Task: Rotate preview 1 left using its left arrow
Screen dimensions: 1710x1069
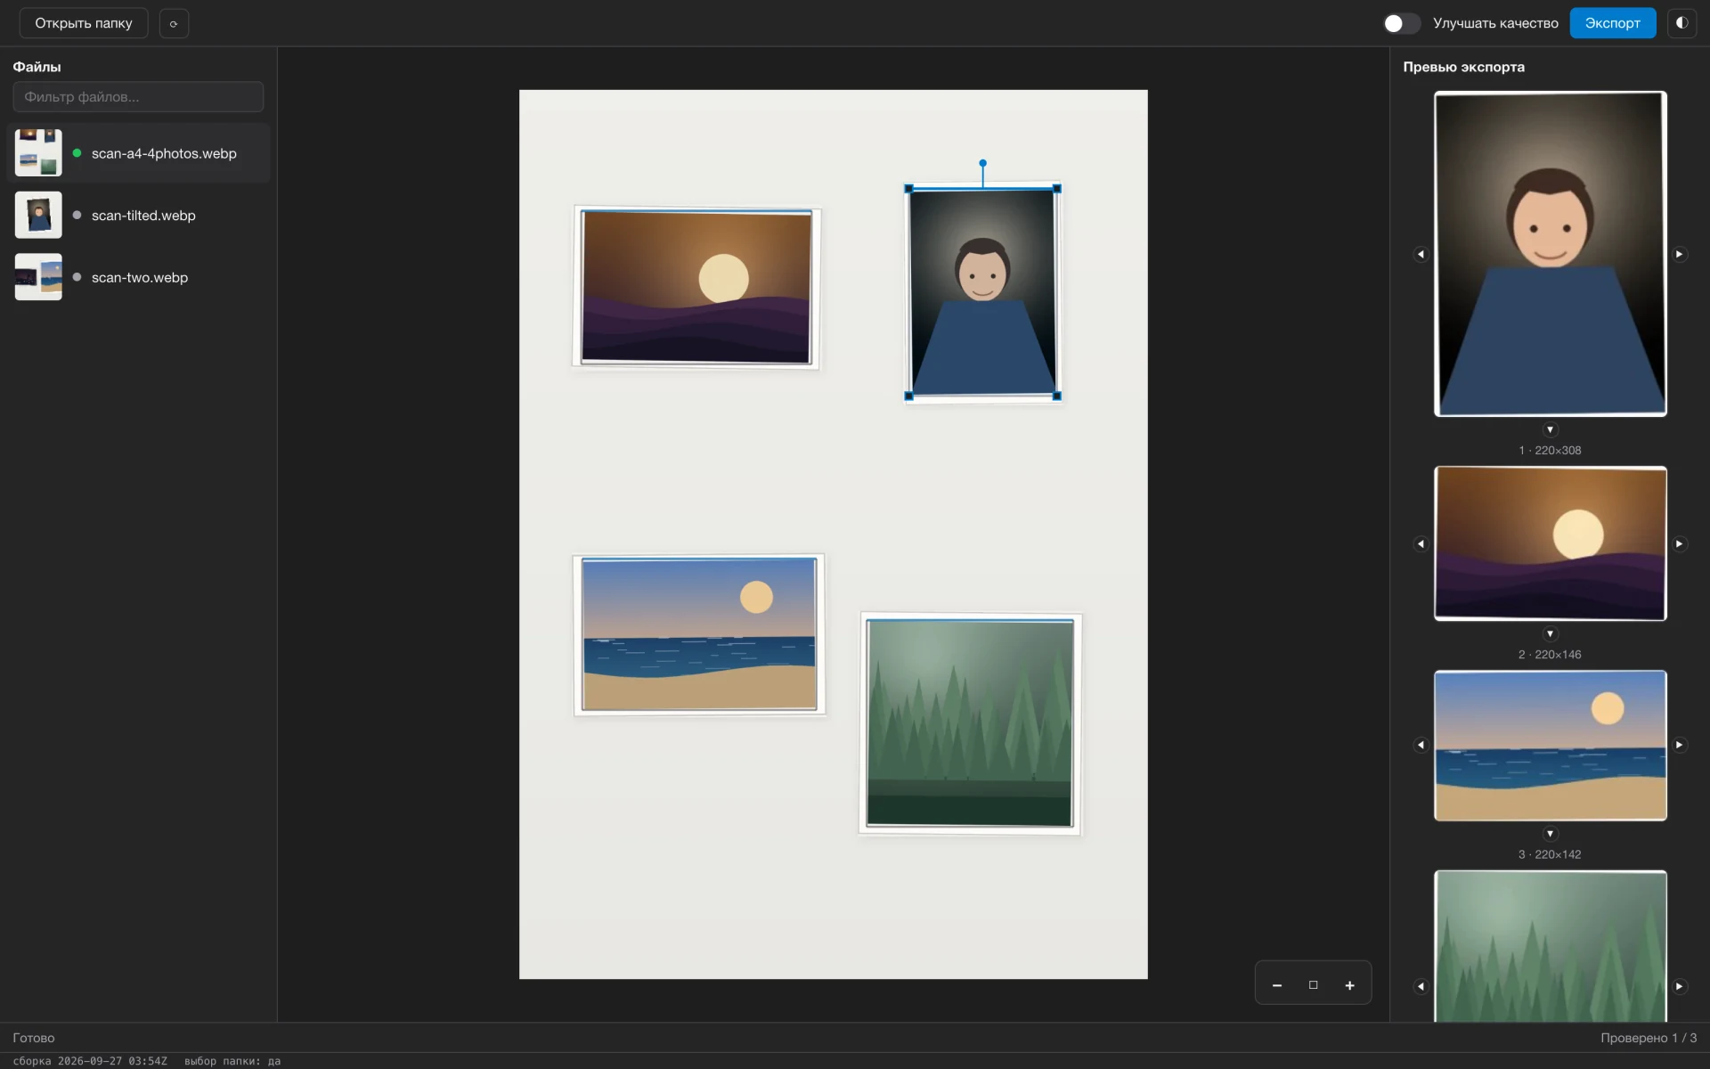Action: coord(1421,255)
